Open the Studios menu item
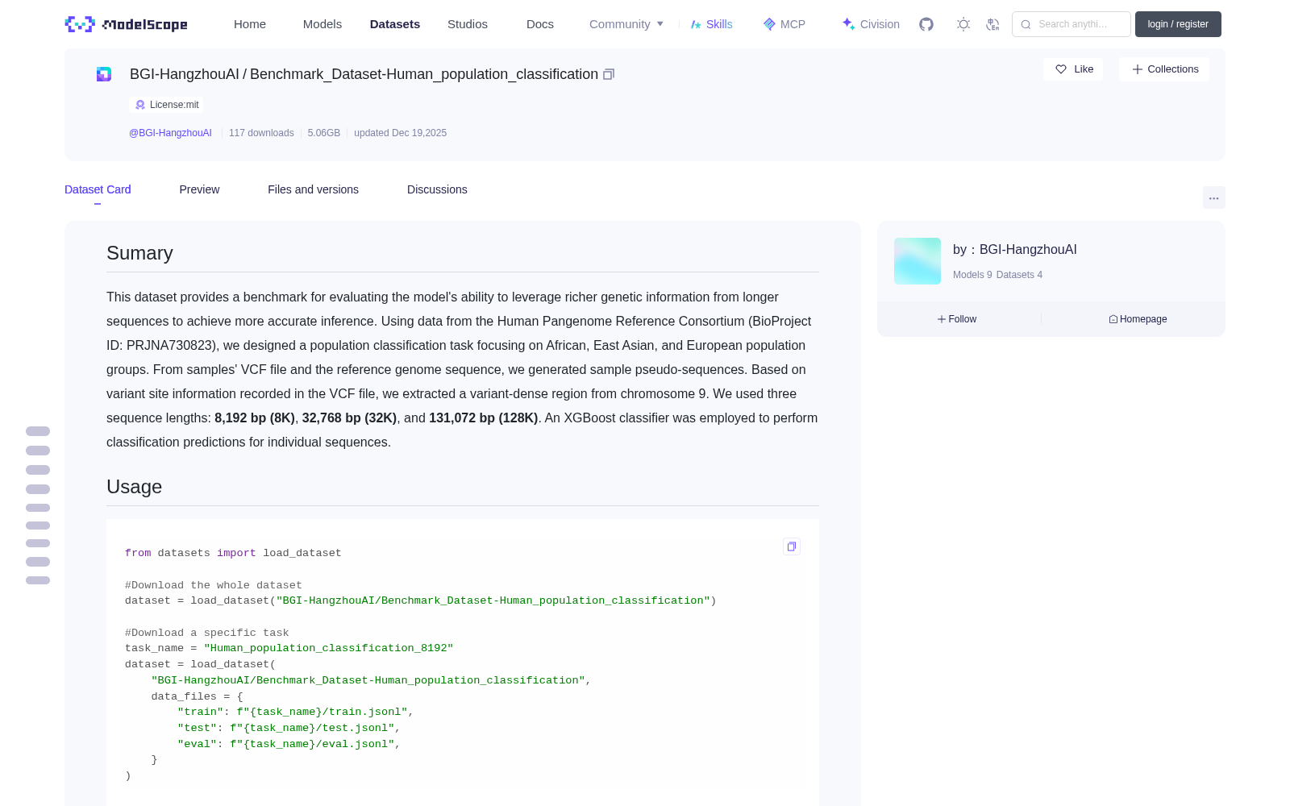1290x806 pixels. 468,24
